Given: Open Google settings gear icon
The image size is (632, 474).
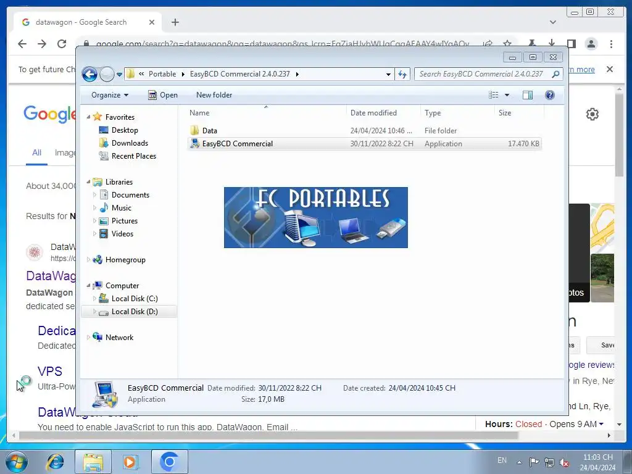Looking at the screenshot, I should pos(592,114).
